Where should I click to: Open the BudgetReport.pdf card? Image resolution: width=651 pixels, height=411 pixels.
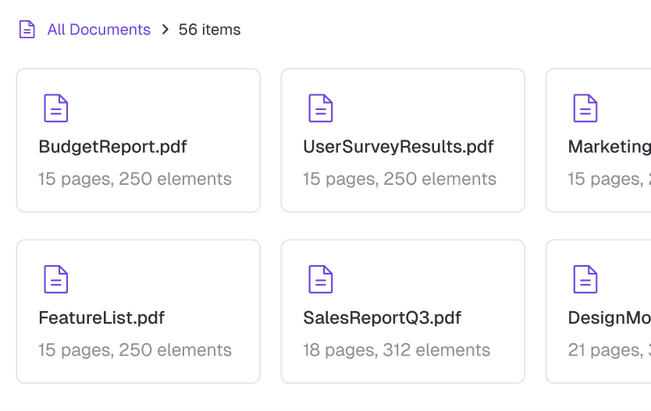tap(138, 140)
